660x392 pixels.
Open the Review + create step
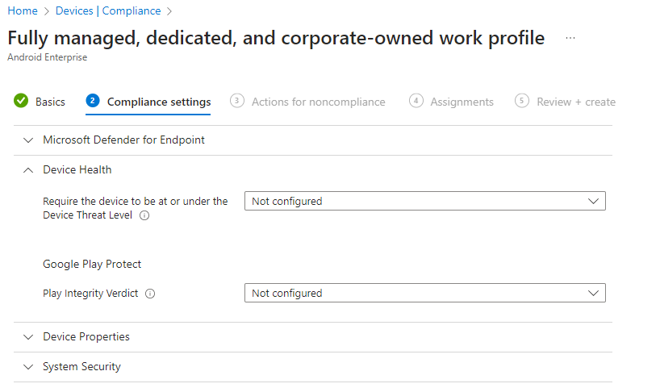(x=576, y=102)
